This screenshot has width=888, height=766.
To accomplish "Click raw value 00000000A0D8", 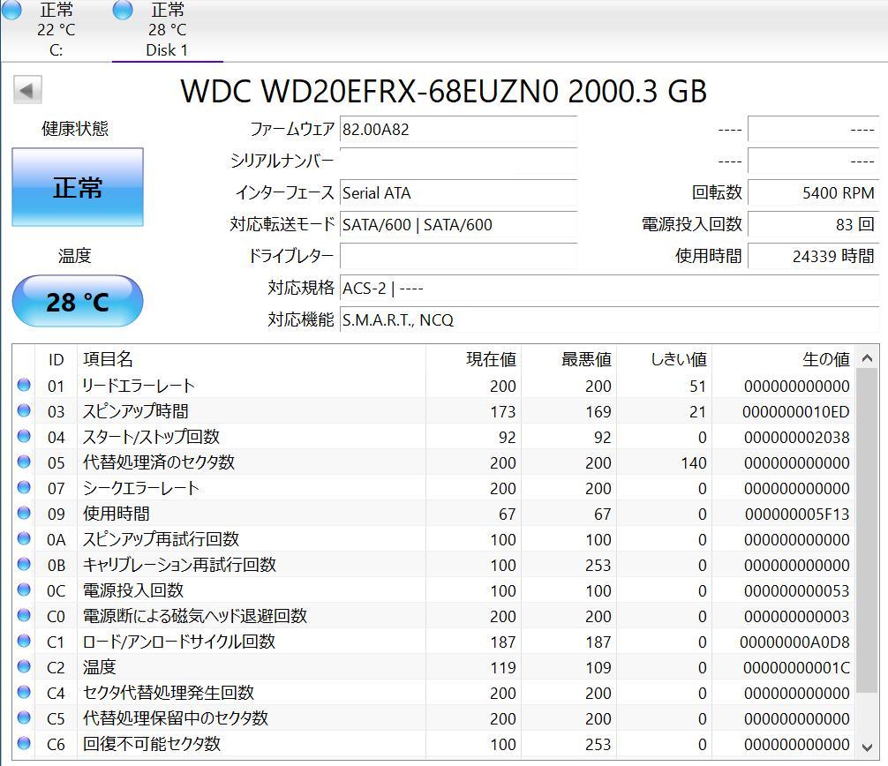I will 794,642.
